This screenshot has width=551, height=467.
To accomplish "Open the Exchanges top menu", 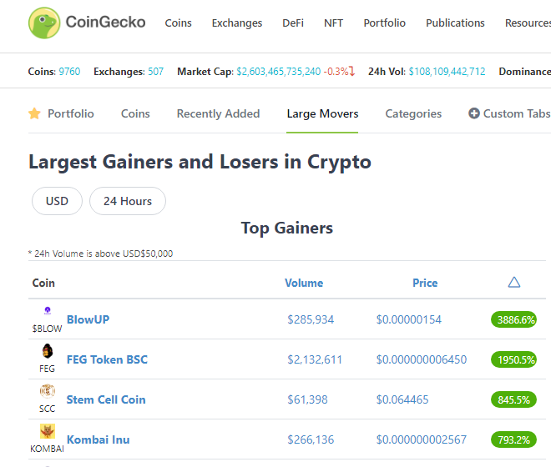I will click(237, 23).
